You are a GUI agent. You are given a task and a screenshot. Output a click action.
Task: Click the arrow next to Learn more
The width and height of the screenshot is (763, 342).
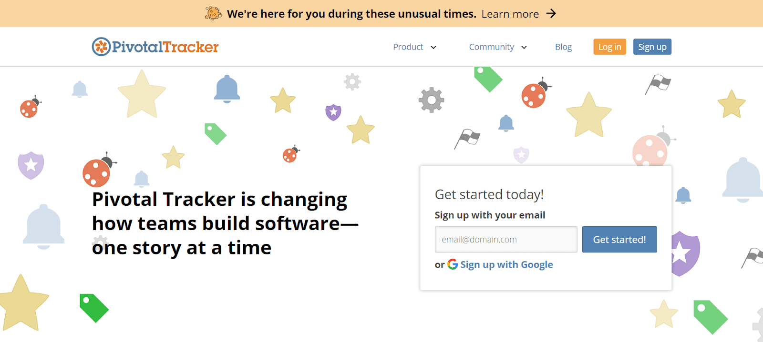pyautogui.click(x=551, y=13)
